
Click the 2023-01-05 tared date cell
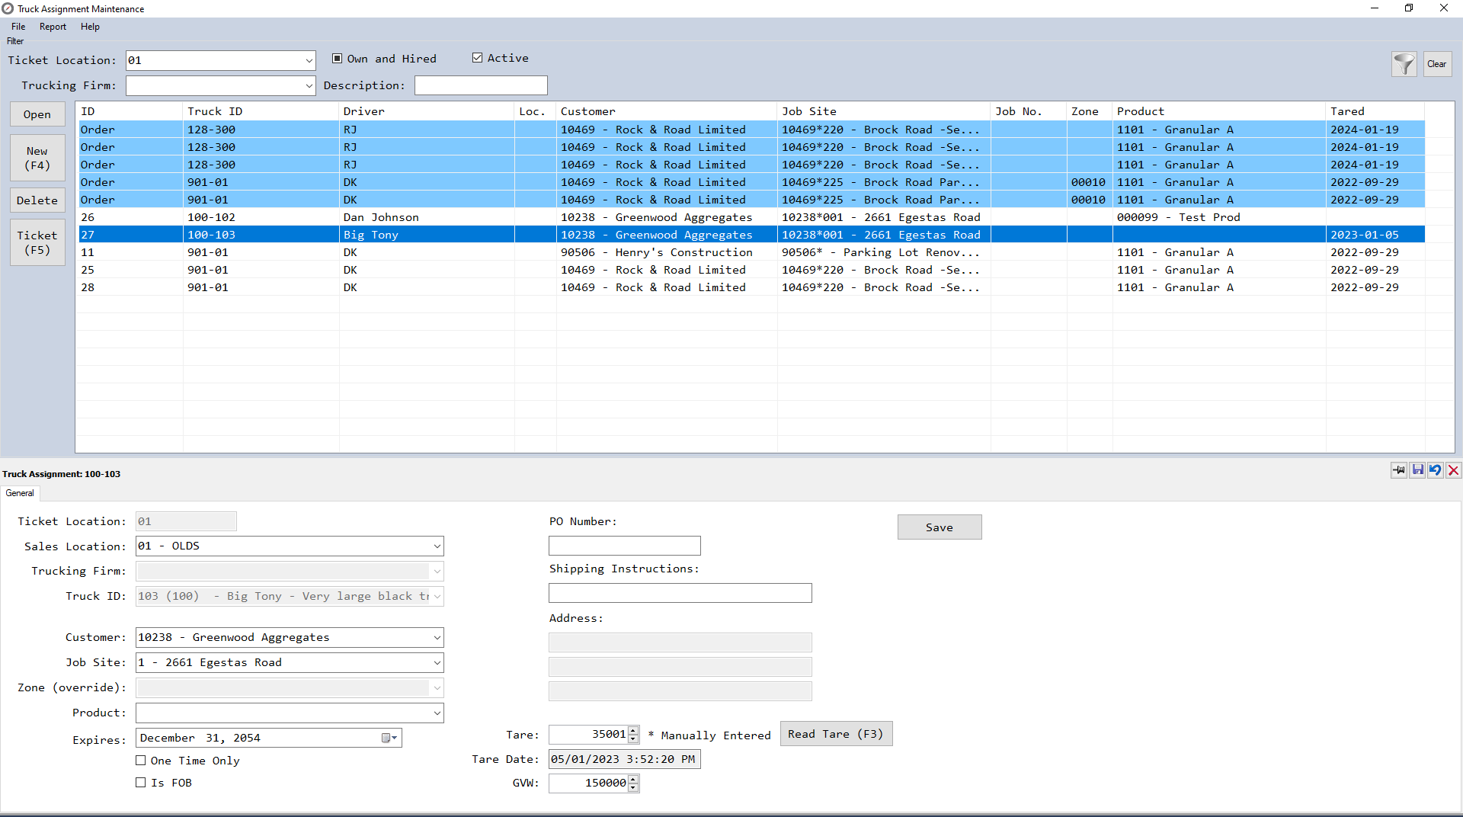[x=1375, y=235]
